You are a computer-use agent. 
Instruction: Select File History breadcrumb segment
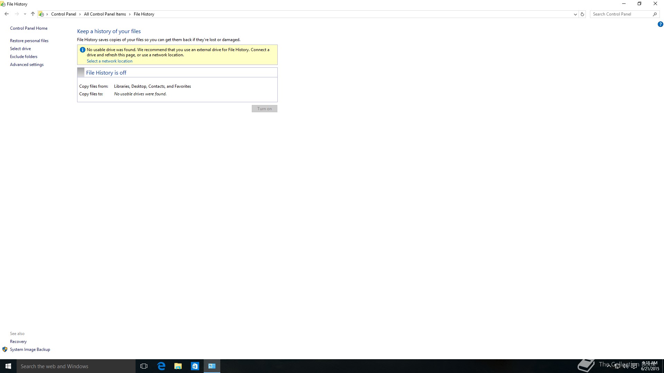point(144,14)
